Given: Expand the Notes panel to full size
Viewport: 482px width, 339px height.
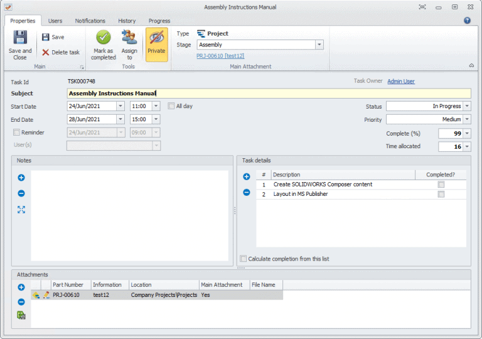Looking at the screenshot, I should tap(21, 210).
